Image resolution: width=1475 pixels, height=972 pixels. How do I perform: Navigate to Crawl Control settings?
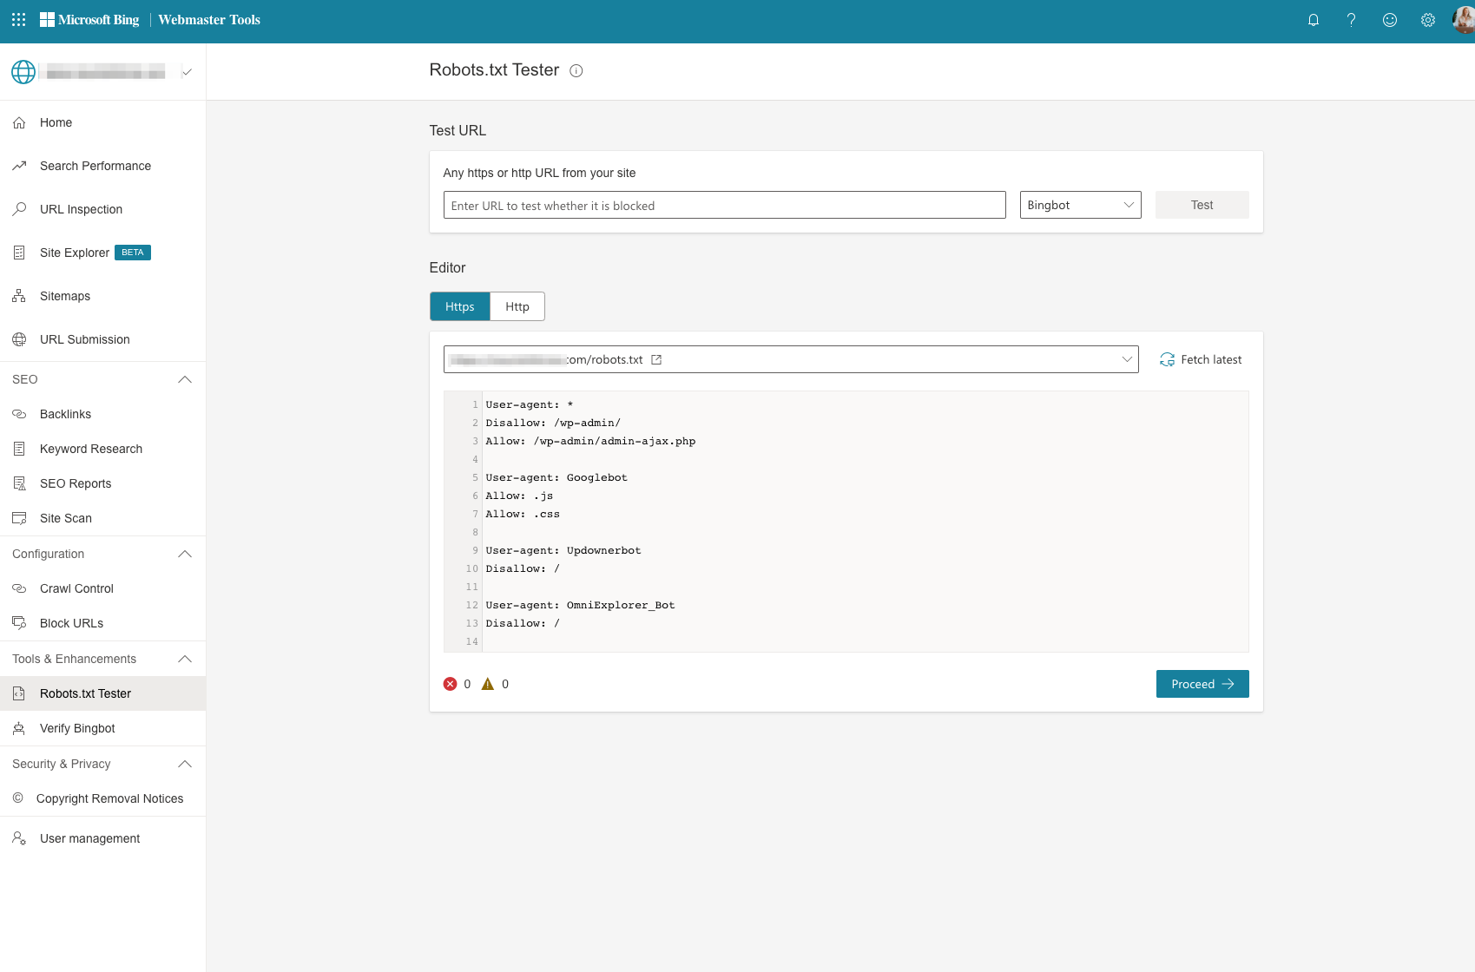76,588
